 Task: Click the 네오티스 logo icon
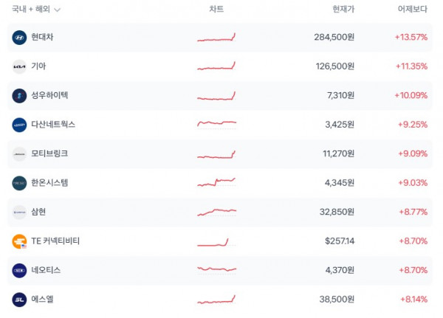[19, 270]
